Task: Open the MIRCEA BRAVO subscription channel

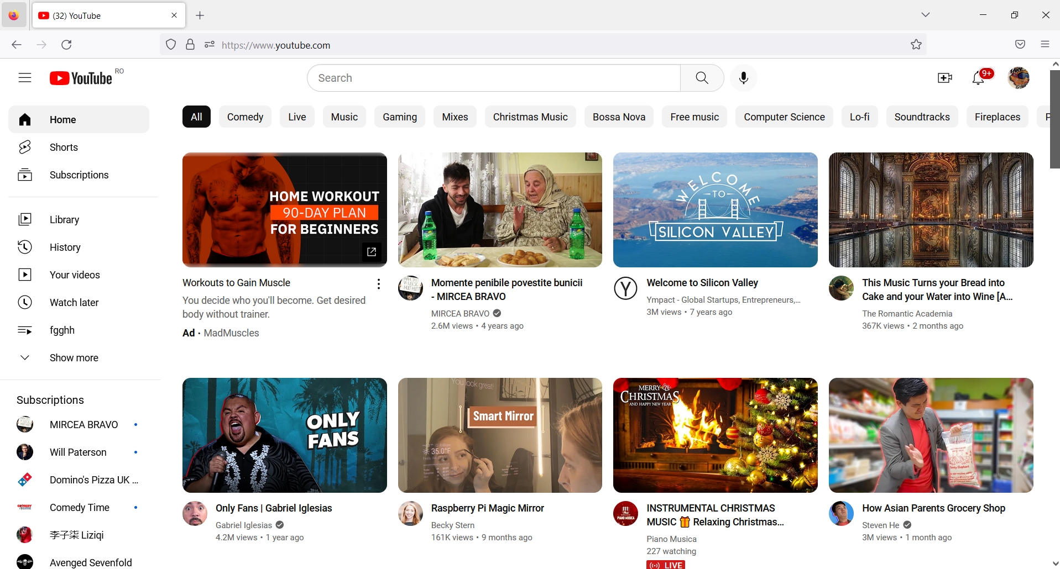Action: tap(84, 424)
